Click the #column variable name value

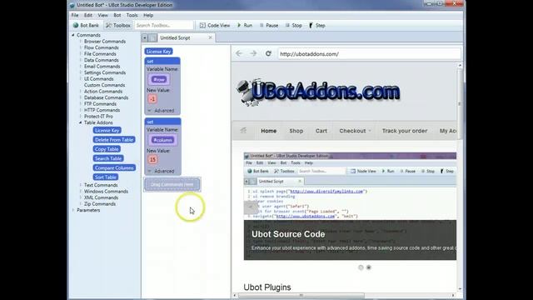[162, 140]
